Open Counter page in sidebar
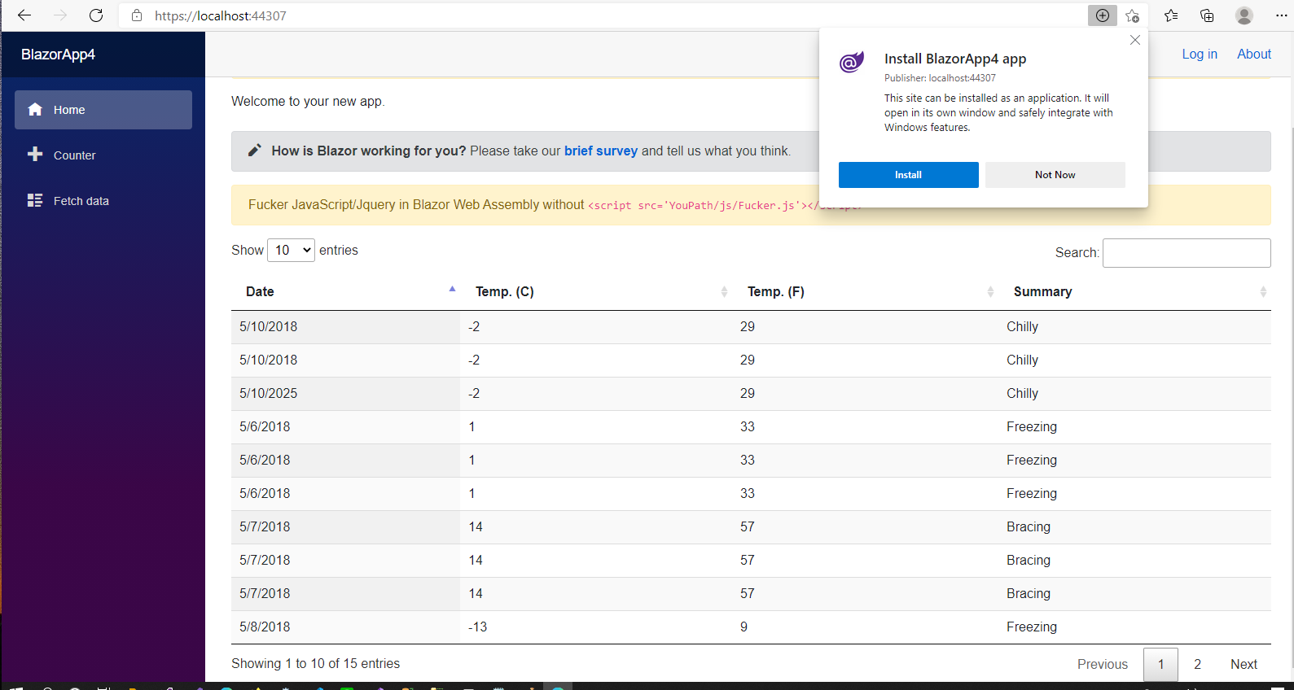Screen dimensions: 1294x690 (x=74, y=155)
